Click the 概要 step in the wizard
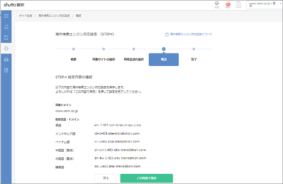Image resolution: width=283 pixels, height=184 pixels. (x=73, y=59)
